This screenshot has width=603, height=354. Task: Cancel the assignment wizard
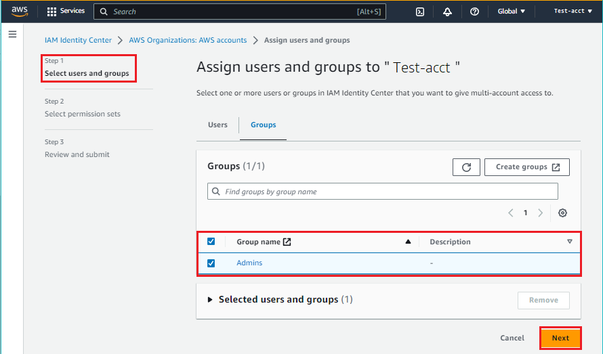click(x=512, y=338)
